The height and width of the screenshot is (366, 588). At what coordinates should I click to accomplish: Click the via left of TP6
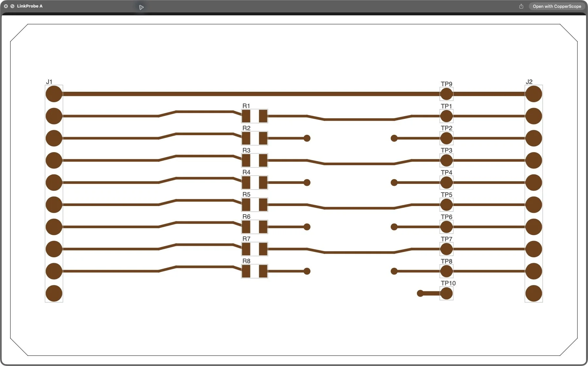394,227
